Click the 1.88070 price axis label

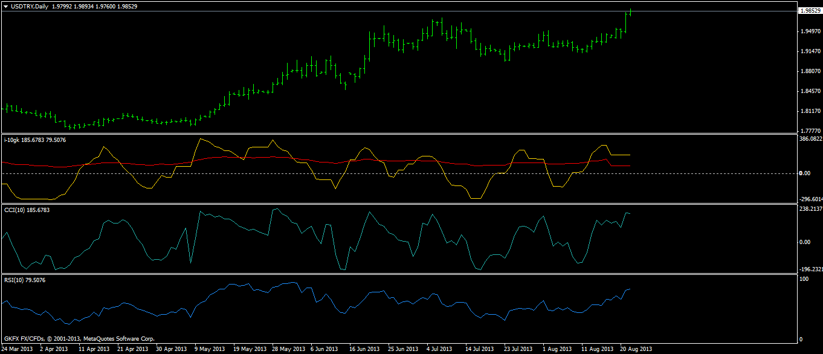coord(809,71)
